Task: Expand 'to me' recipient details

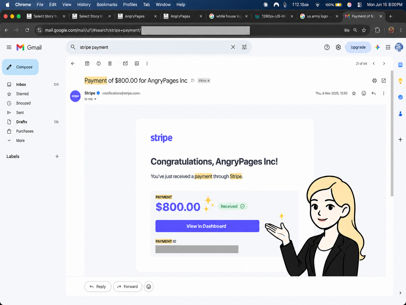Action: point(95,99)
